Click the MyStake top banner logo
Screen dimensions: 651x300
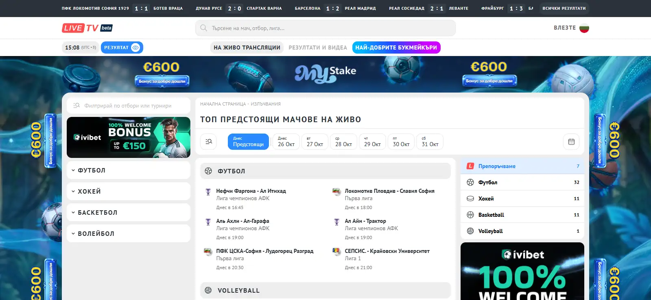[x=325, y=73]
